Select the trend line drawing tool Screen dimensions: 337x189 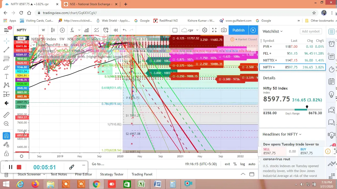[7, 50]
